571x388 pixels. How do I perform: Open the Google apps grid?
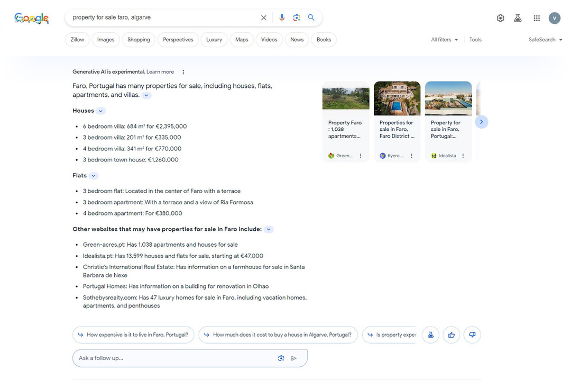pyautogui.click(x=537, y=18)
